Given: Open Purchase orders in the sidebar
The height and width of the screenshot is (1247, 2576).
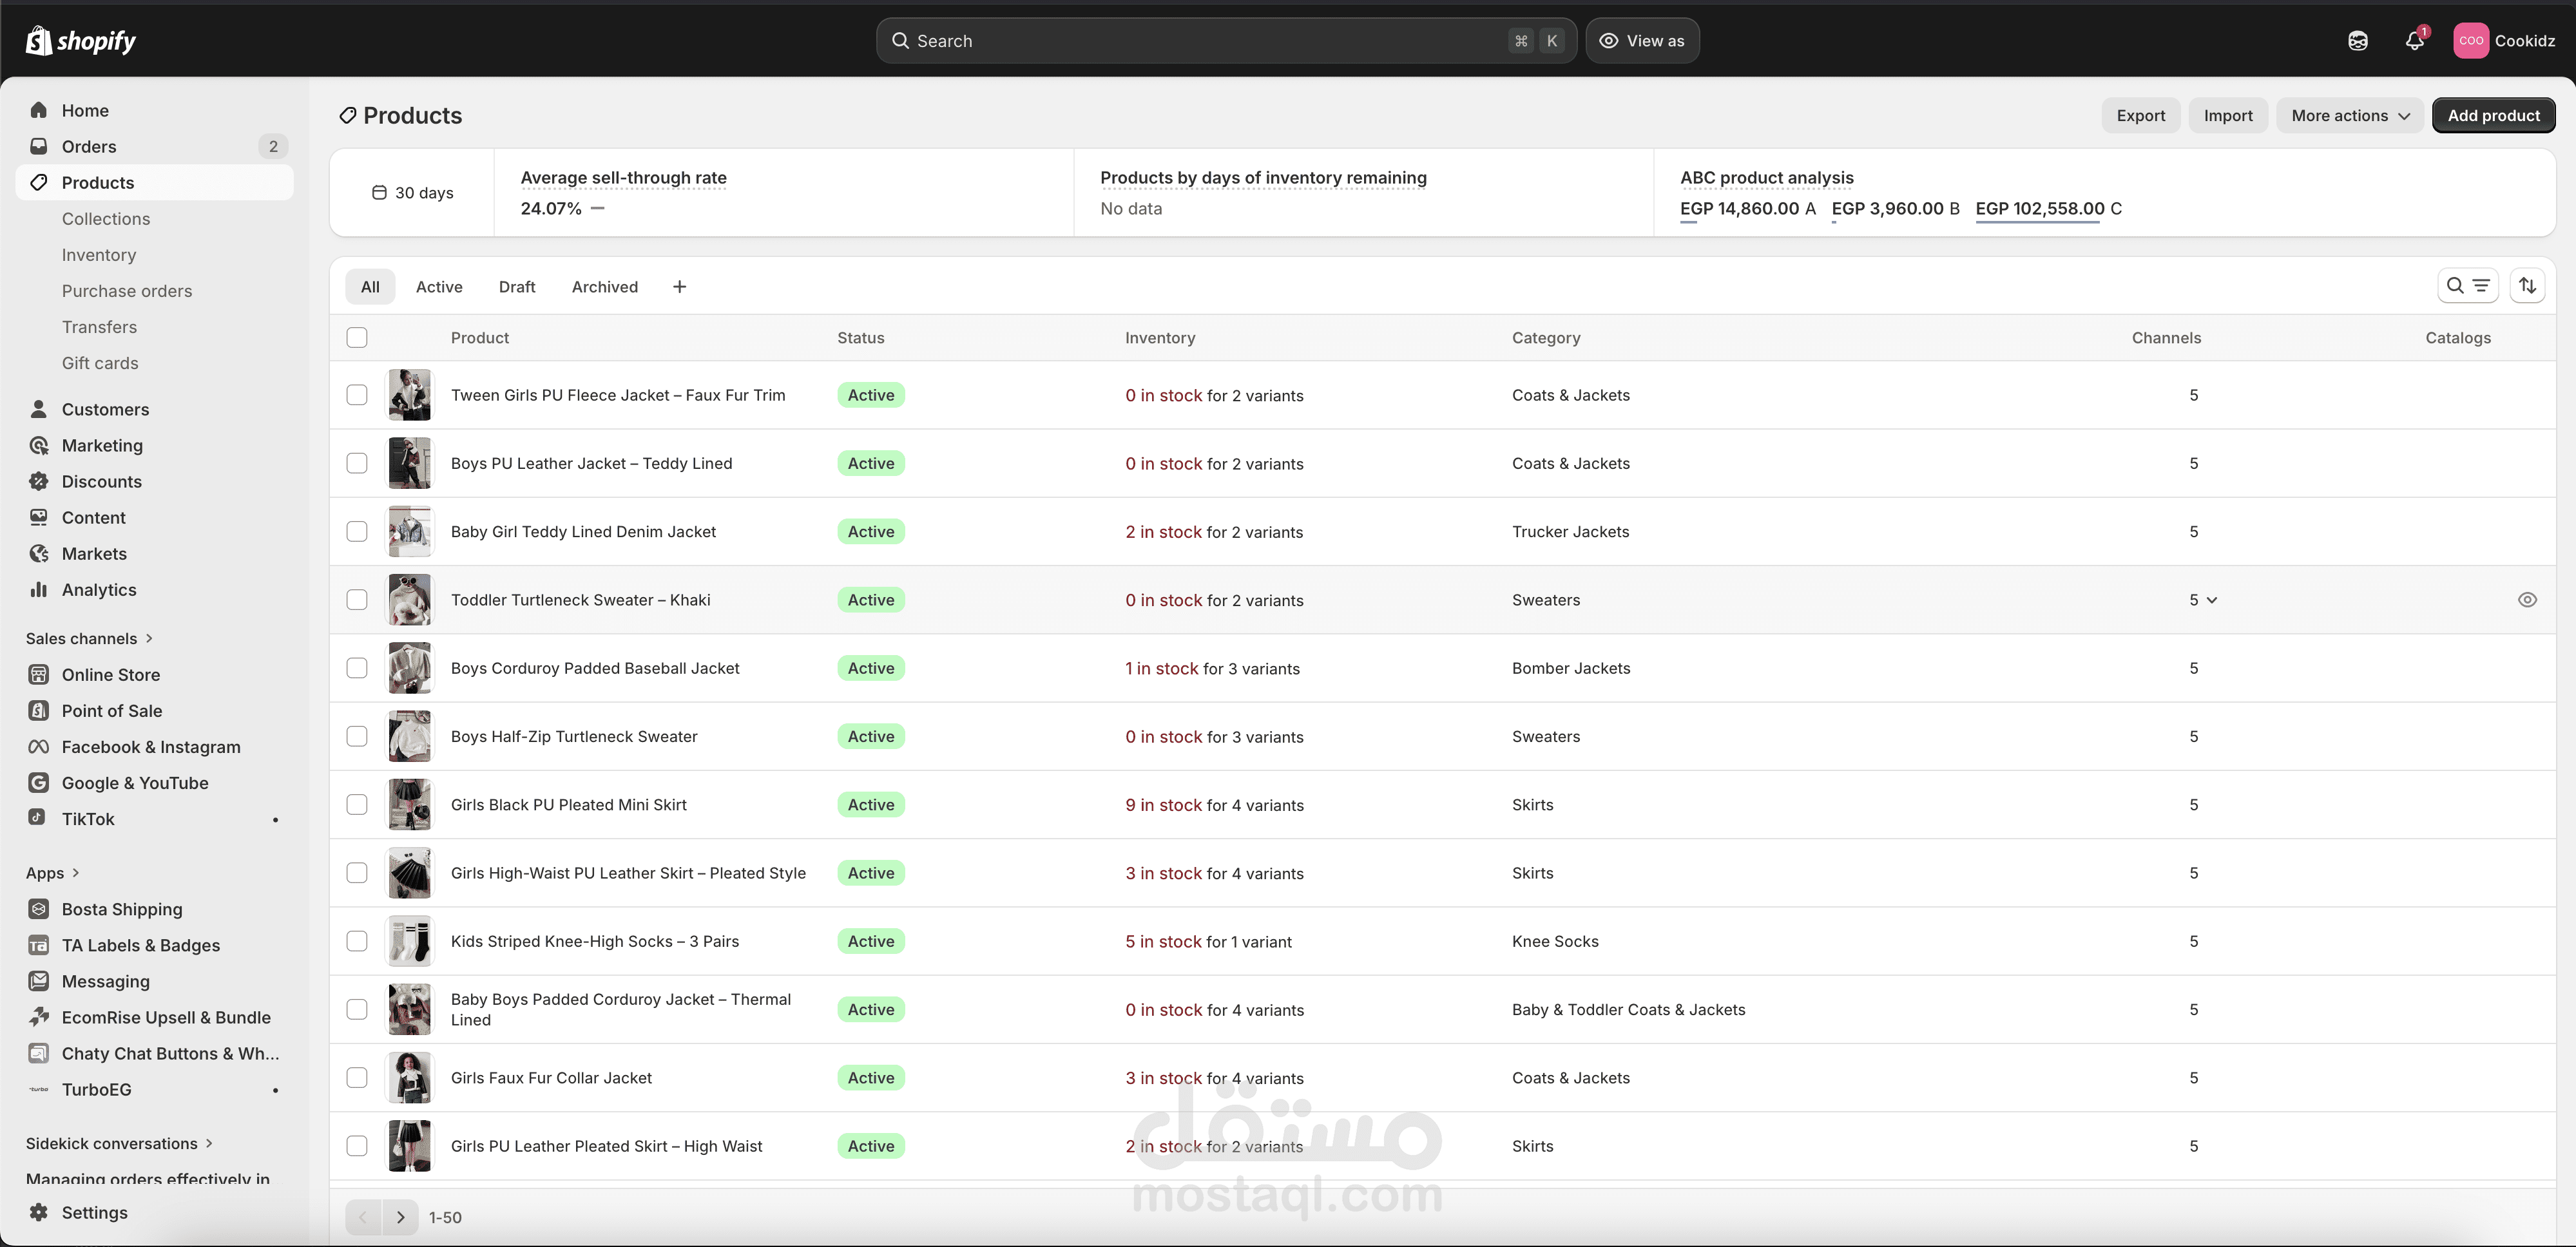Looking at the screenshot, I should 127,291.
